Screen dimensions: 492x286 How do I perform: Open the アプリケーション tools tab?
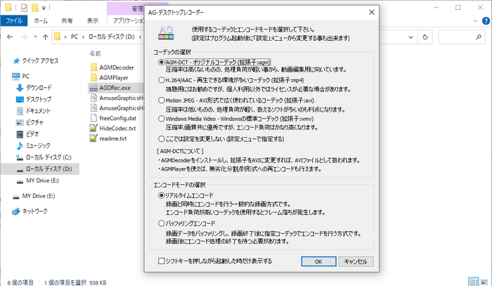pos(127,20)
